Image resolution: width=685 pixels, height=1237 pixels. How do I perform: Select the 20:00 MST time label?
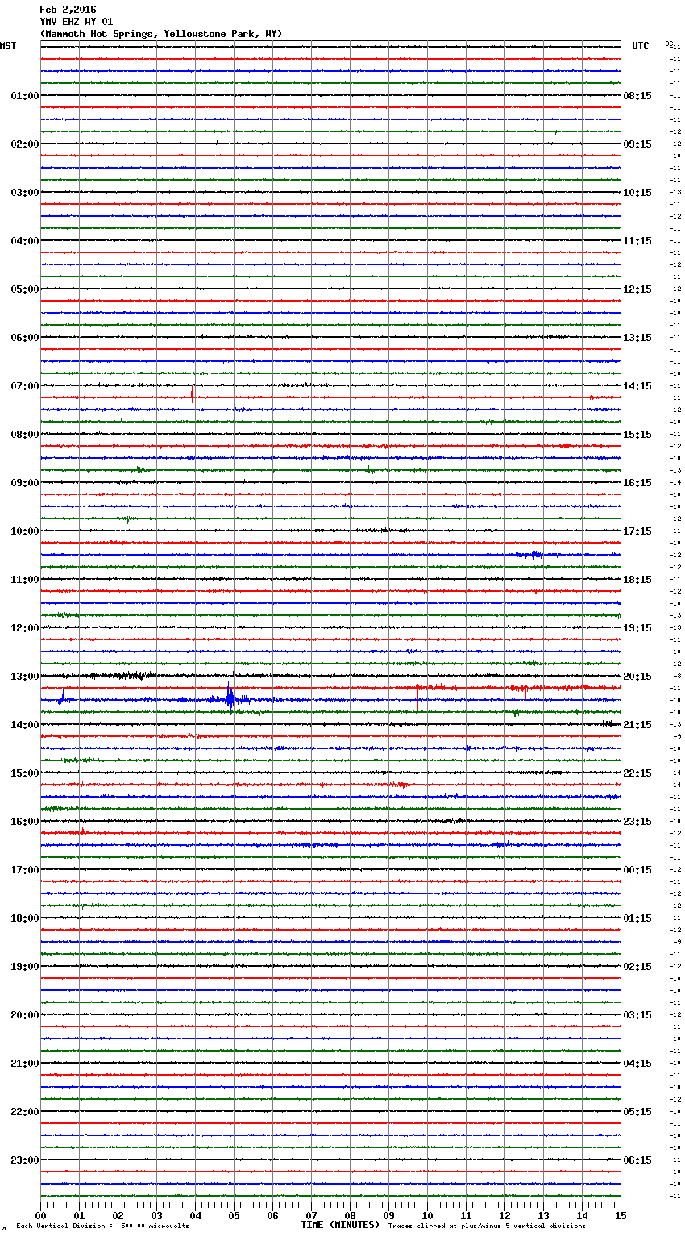[x=24, y=1015]
